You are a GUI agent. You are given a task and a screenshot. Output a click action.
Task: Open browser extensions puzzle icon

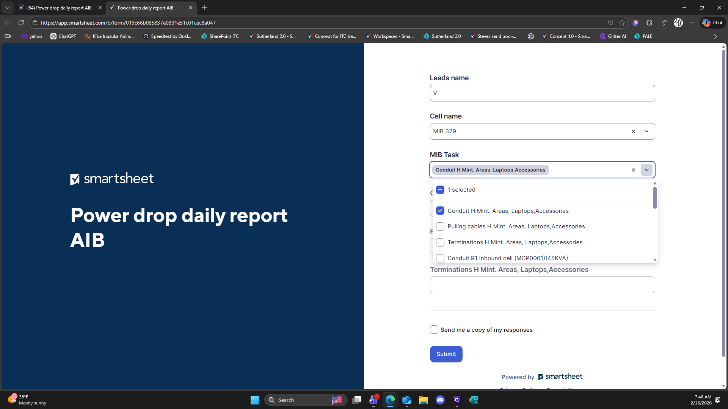click(649, 23)
